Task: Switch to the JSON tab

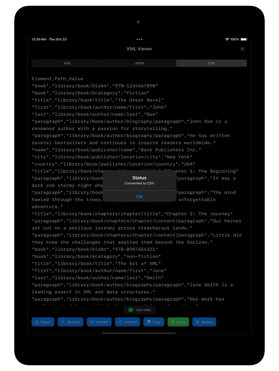Action: 139,63
